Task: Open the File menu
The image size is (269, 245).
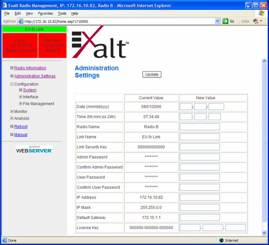Action: [7, 13]
